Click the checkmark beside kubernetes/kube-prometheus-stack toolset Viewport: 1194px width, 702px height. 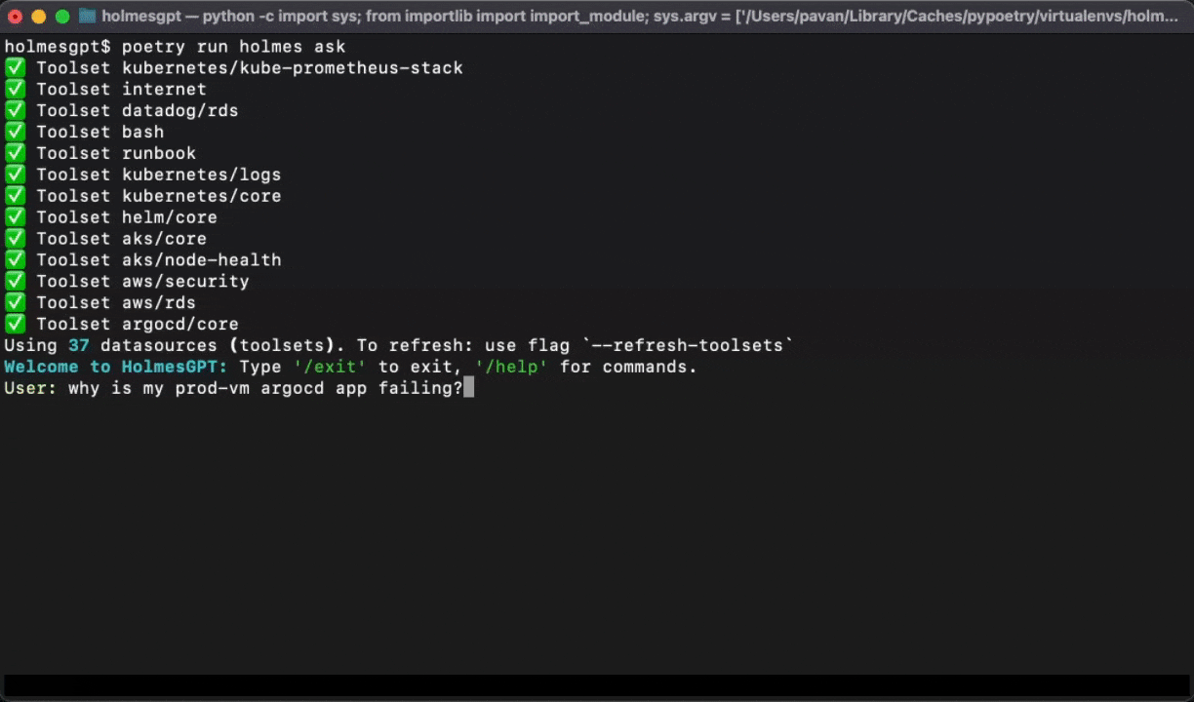point(15,68)
